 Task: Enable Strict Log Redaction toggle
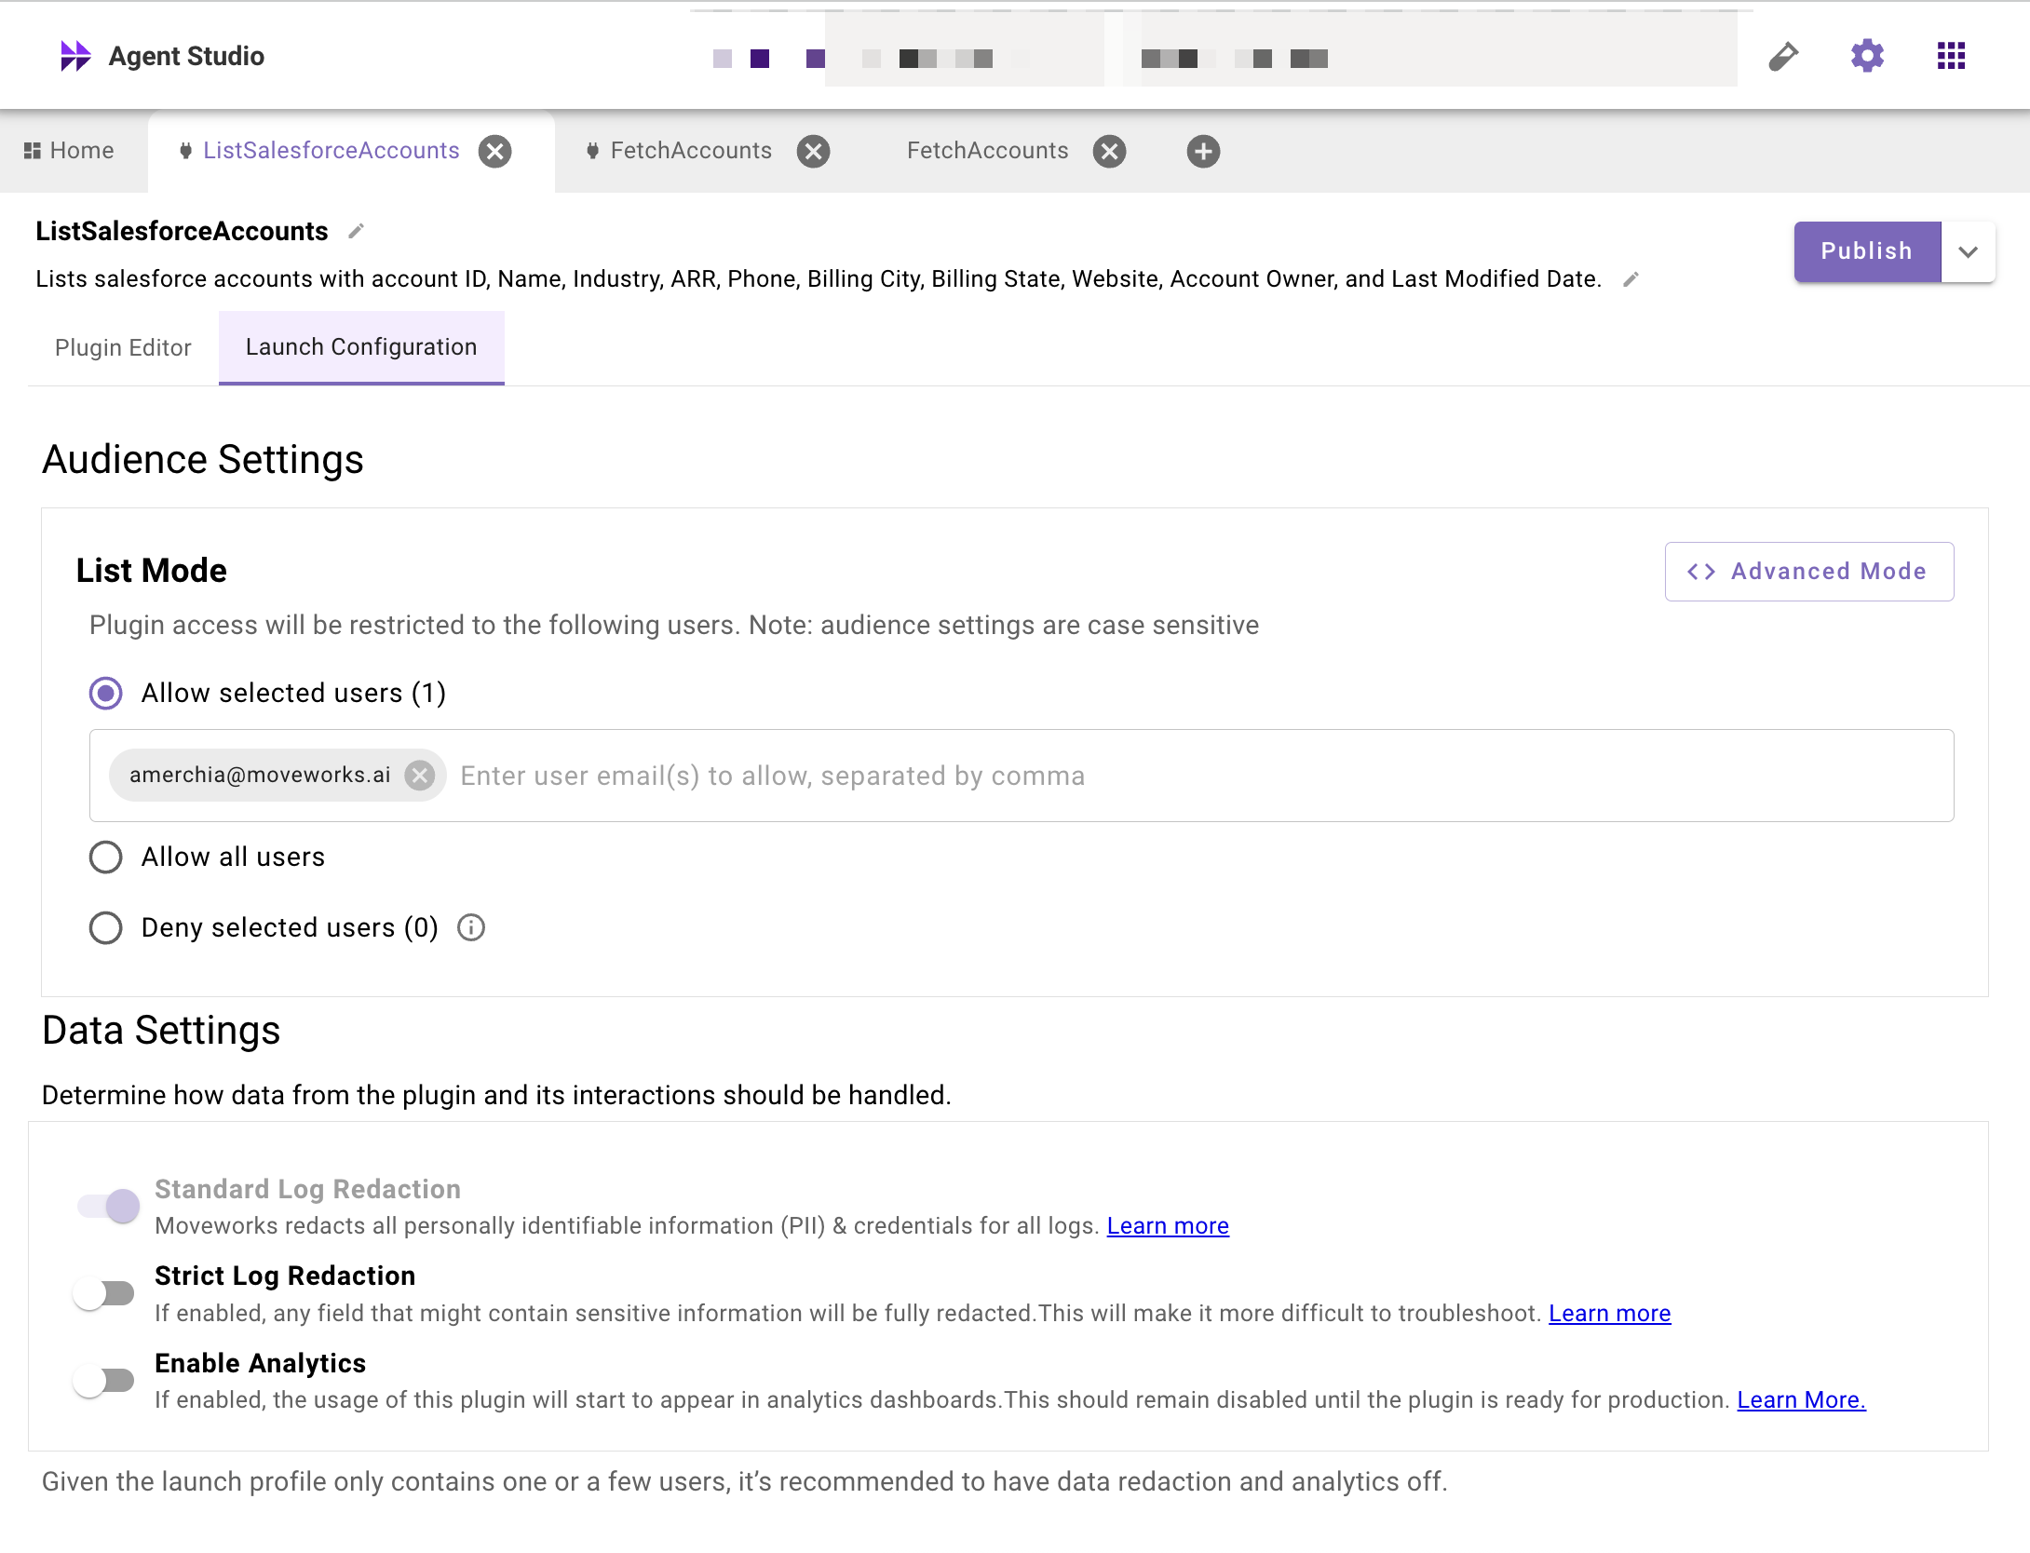click(x=104, y=1294)
